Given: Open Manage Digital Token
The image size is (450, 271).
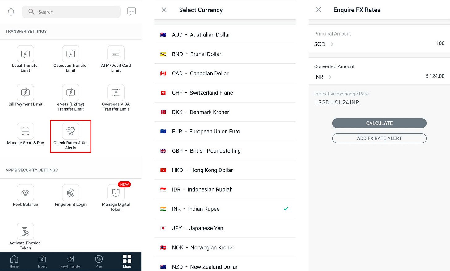Looking at the screenshot, I should (116, 198).
